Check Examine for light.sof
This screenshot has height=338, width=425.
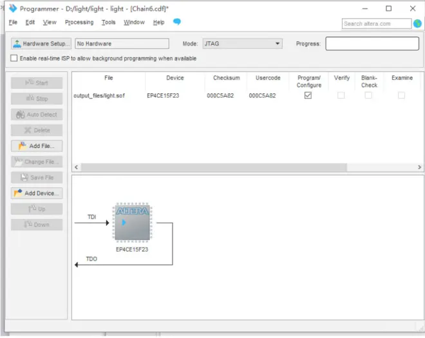[x=401, y=95]
